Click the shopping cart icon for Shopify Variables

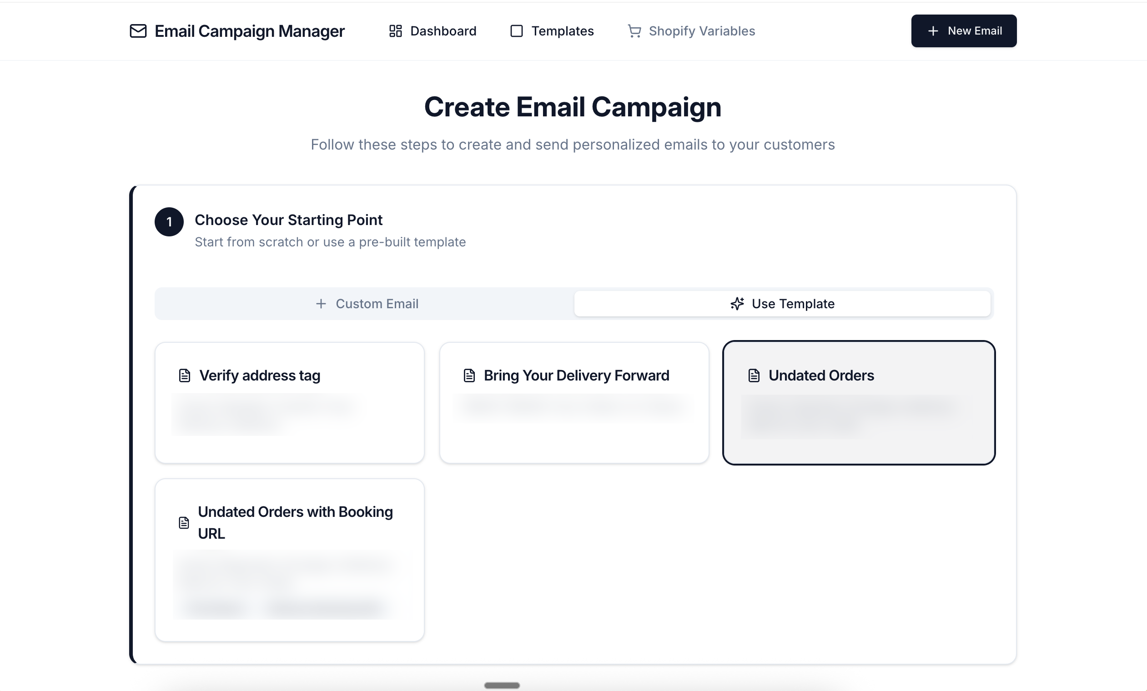point(634,31)
